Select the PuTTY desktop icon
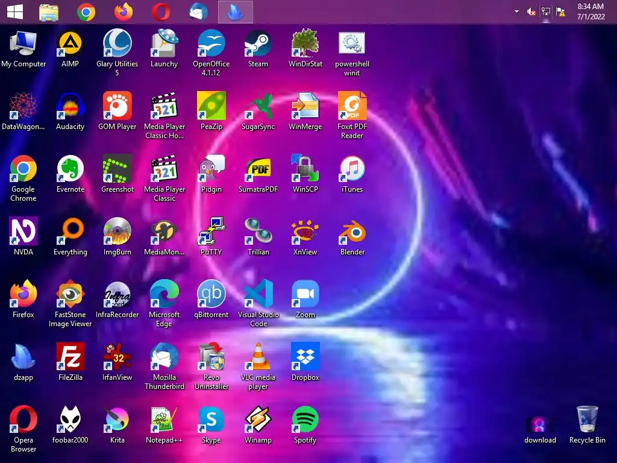This screenshot has height=463, width=617. pos(211,231)
